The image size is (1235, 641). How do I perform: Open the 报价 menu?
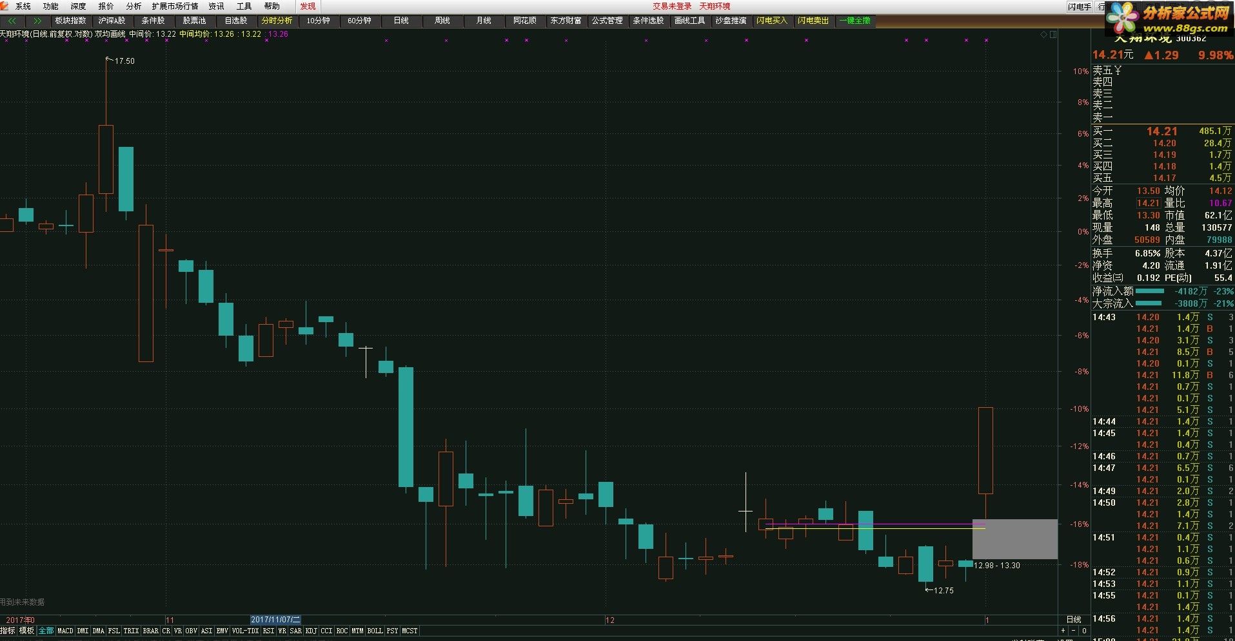tap(106, 6)
